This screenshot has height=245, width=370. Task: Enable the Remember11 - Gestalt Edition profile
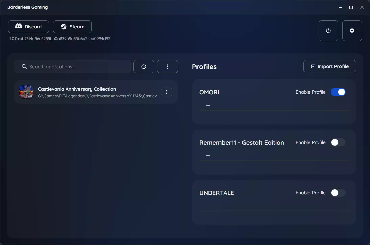click(338, 142)
